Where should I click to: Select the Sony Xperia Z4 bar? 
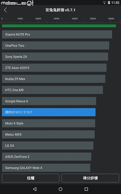(x=55, y=57)
